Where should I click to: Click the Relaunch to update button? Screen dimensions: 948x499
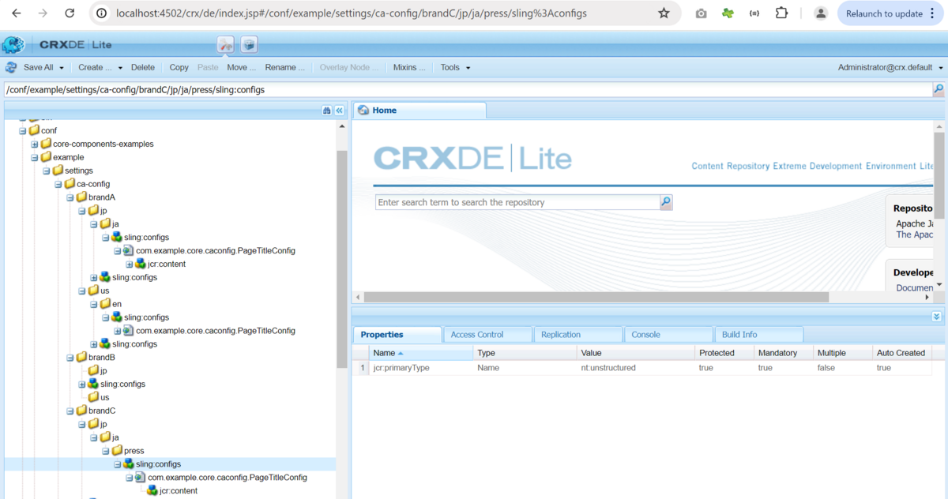(x=890, y=13)
